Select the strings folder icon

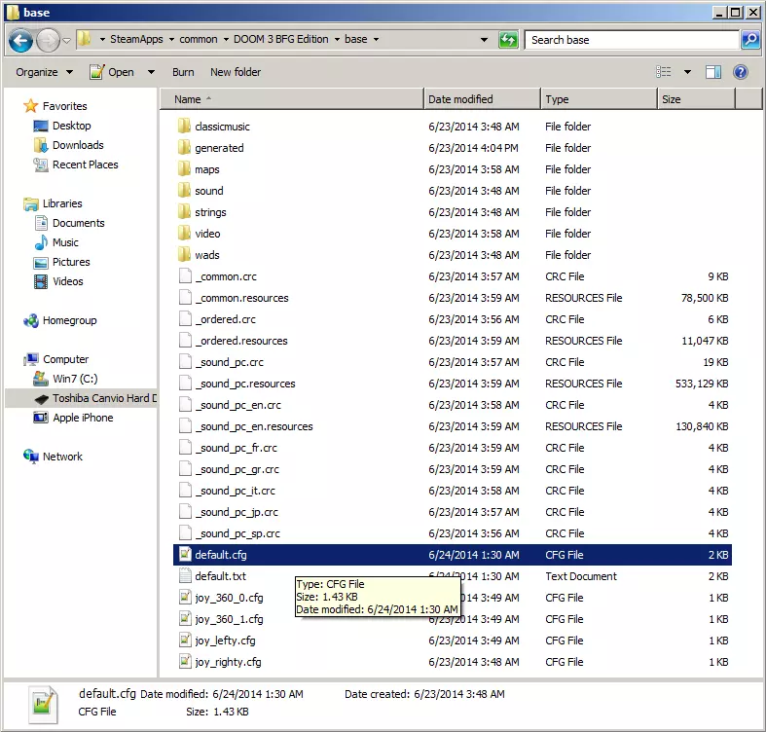pos(184,212)
